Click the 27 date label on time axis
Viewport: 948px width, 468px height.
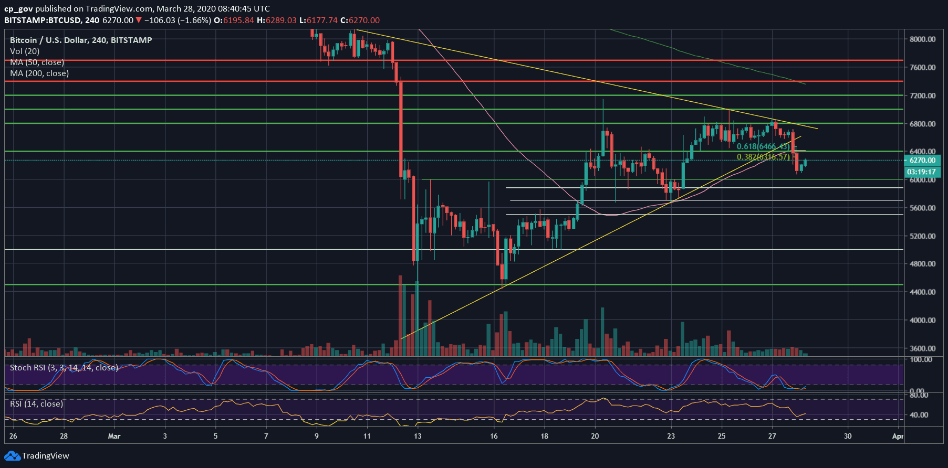click(772, 436)
